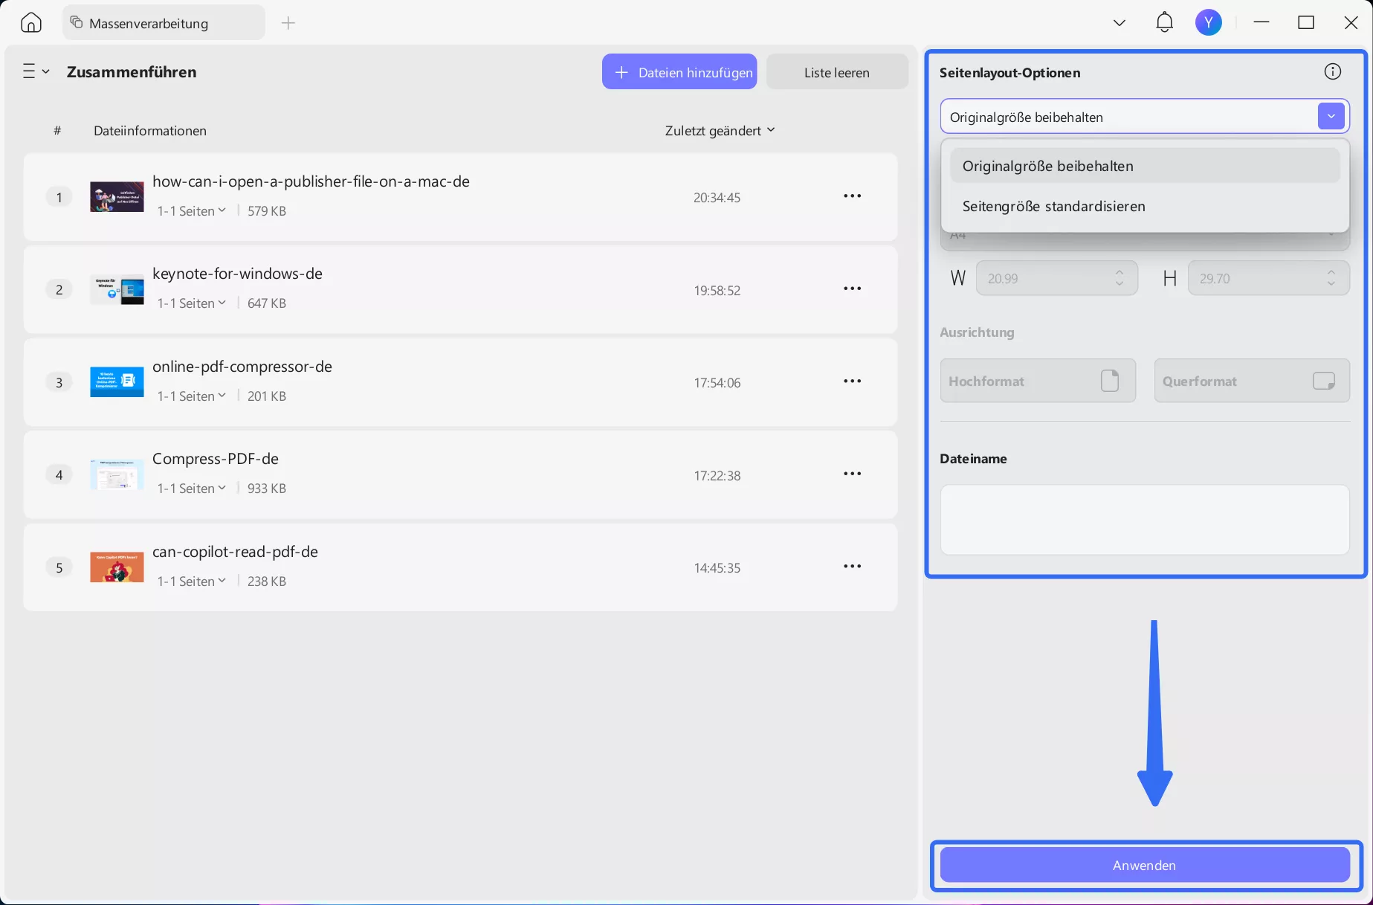
Task: Expand page range of can-copilot-read-pdf-de
Action: click(x=192, y=582)
